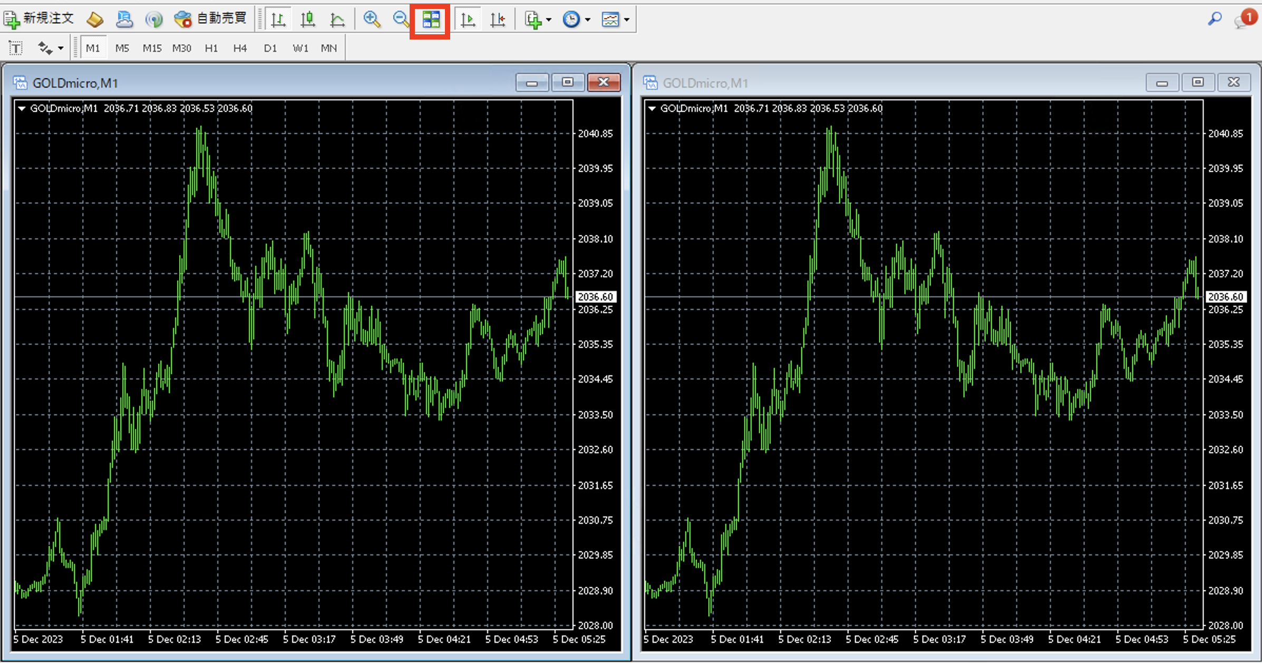This screenshot has width=1262, height=663.
Task: Expand the templates dropdown arrow
Action: pos(627,20)
